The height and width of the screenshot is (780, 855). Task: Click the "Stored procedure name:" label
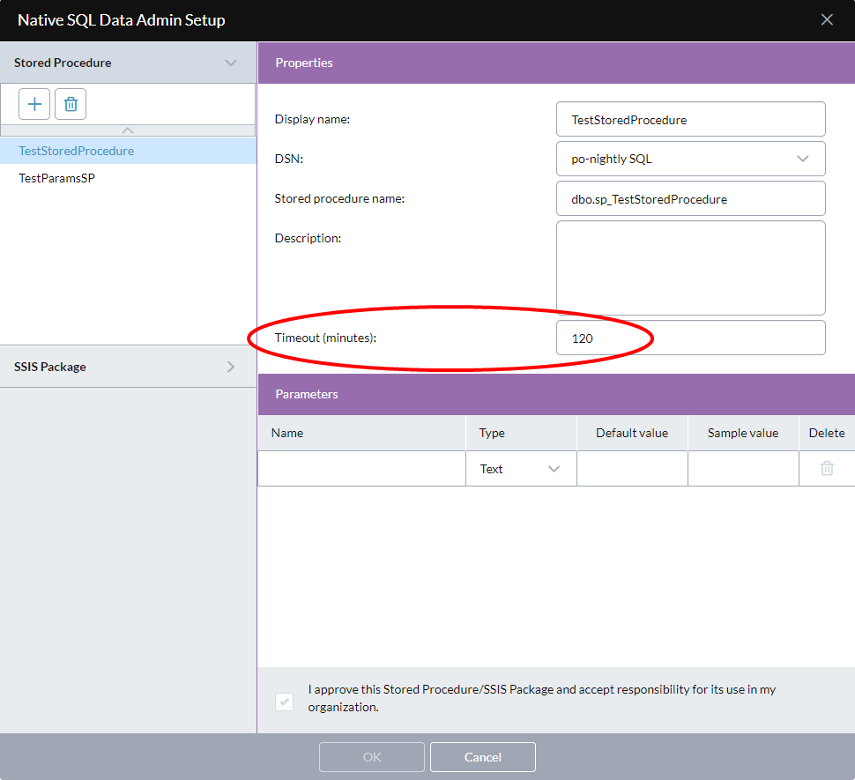339,198
